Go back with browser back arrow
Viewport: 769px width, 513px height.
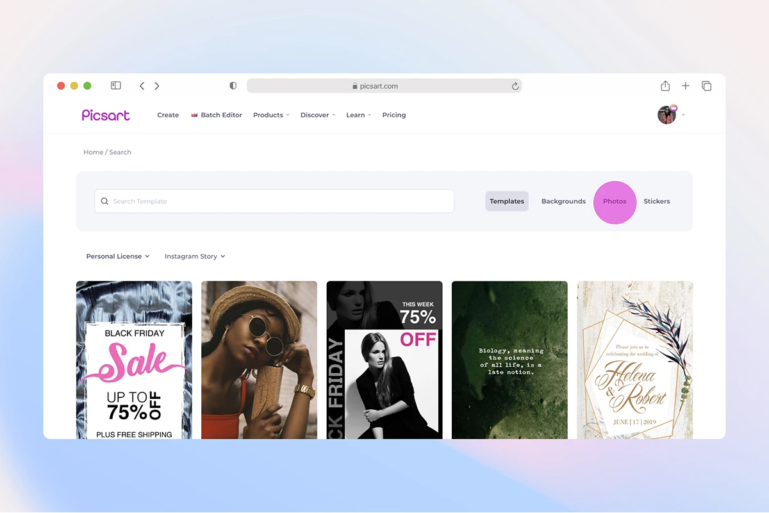click(x=142, y=86)
